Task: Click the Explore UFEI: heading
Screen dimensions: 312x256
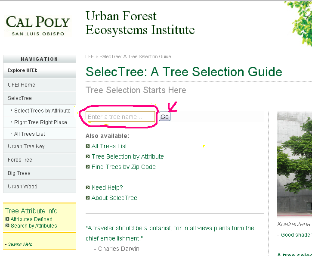Action: pyautogui.click(x=22, y=70)
